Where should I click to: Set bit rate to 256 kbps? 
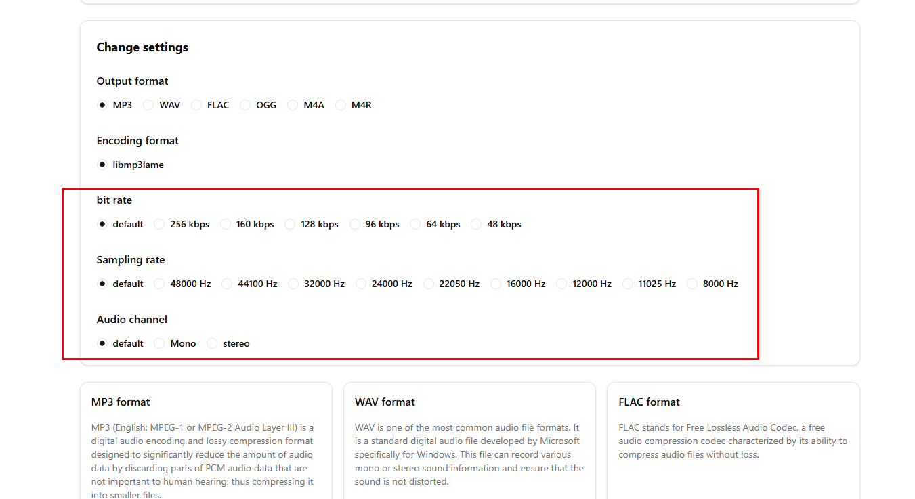pos(158,224)
